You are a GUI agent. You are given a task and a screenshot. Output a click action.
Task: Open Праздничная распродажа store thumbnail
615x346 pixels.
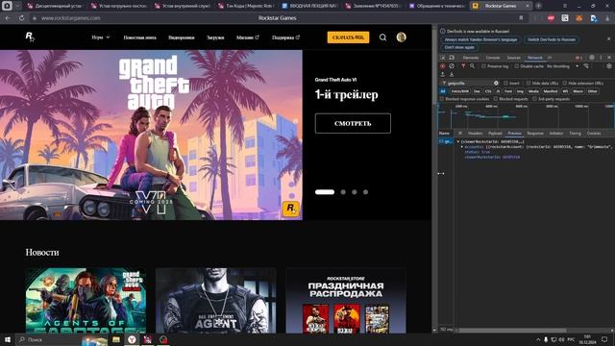click(346, 301)
